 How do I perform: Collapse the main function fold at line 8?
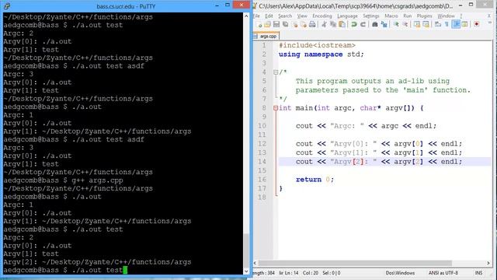(276, 108)
